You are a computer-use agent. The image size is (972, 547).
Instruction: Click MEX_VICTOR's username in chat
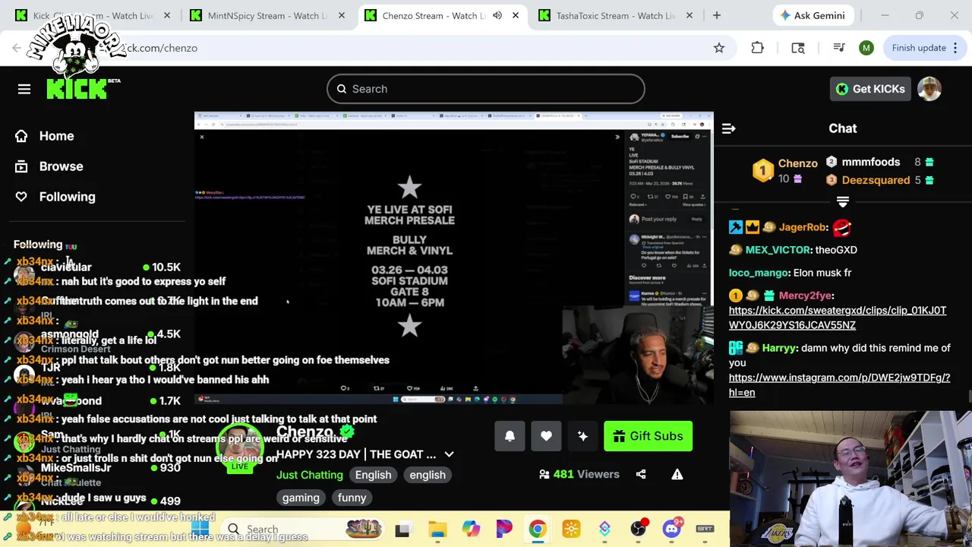pyautogui.click(x=778, y=250)
